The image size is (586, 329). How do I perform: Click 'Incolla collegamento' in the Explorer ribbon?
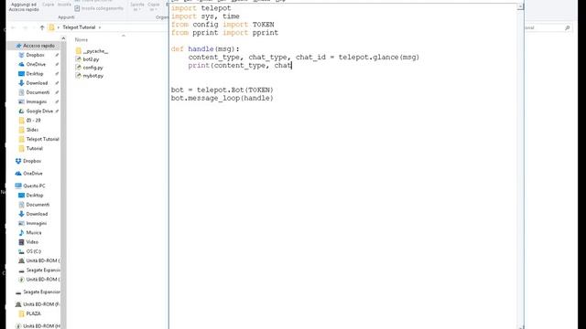point(99,8)
